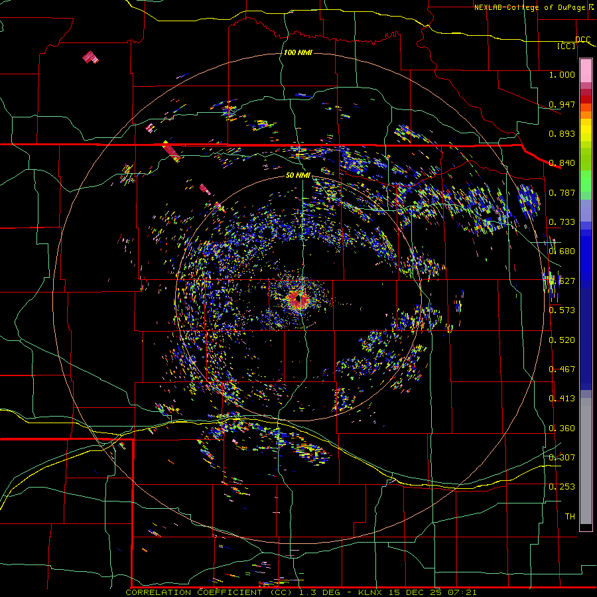Select the 0.733 legend value
This screenshot has width=597, height=597.
coord(562,222)
